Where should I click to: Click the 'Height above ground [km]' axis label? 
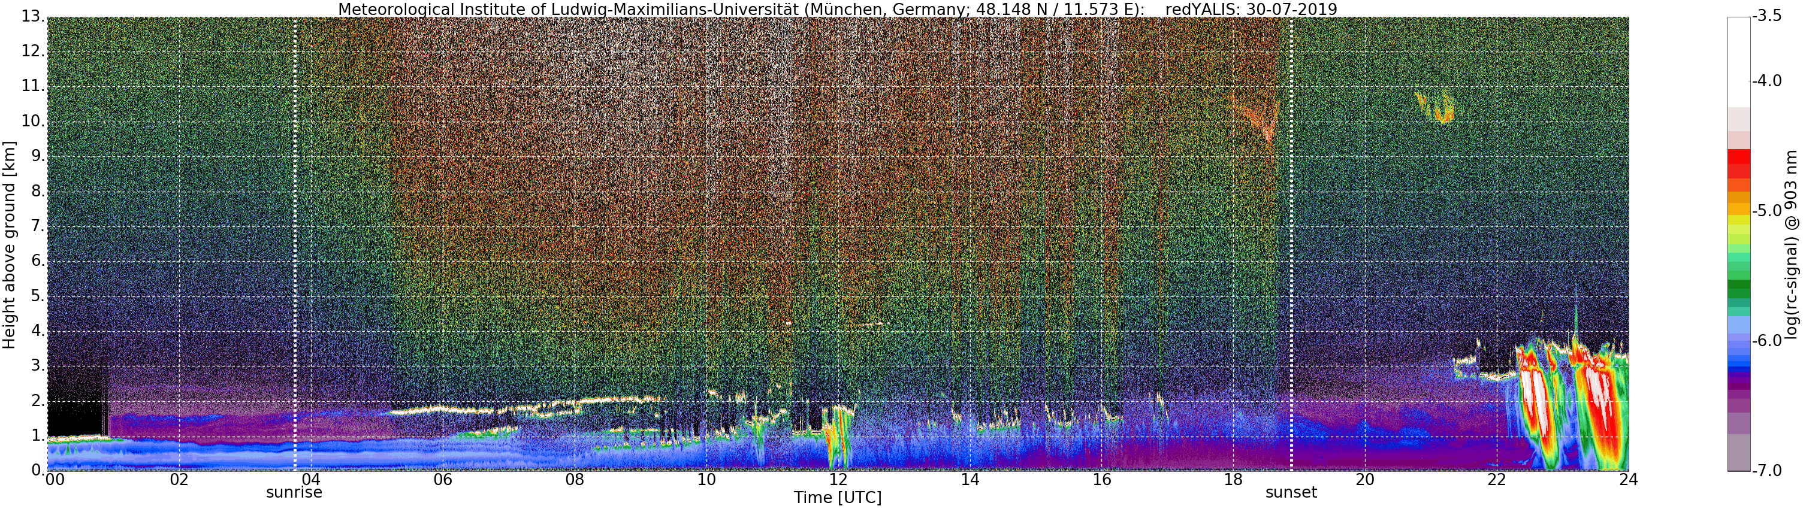[x=9, y=244]
